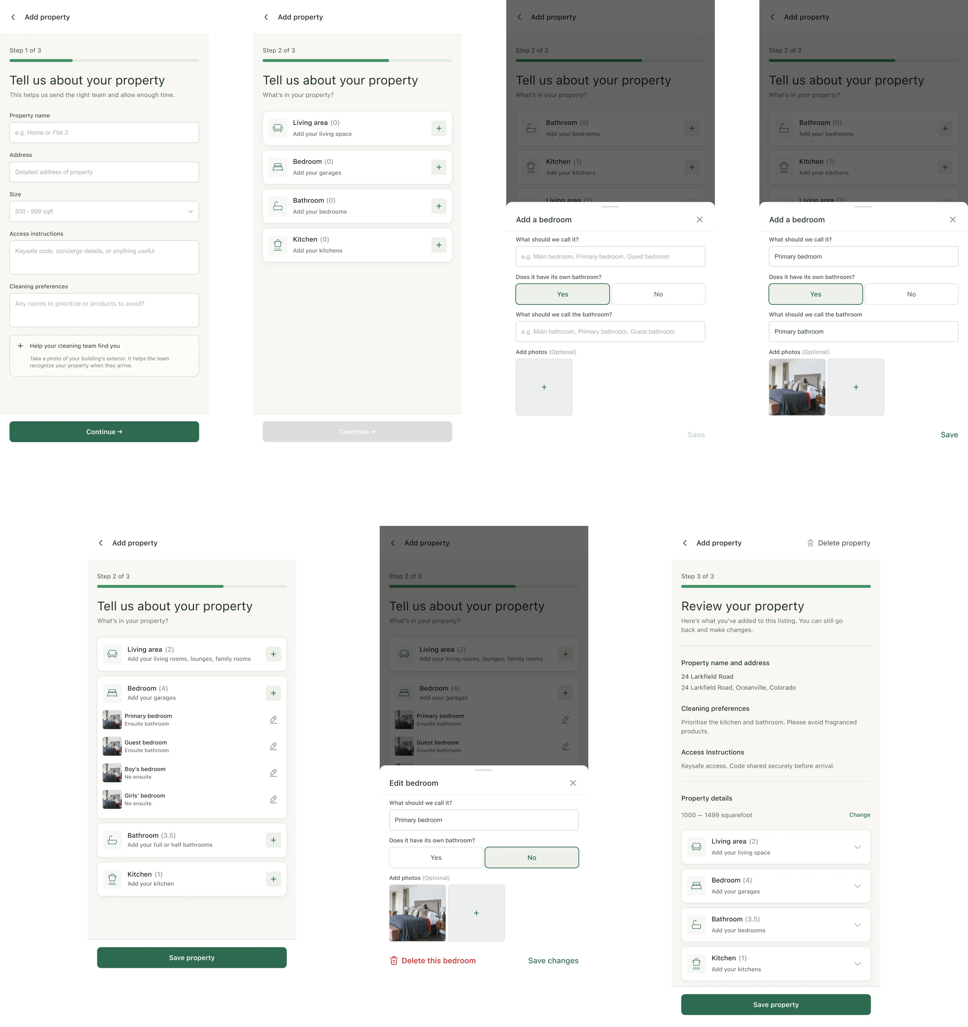Screen dimensions: 968x1027
Task: Select No in the empty Add a bedroom sheet
Action: click(x=658, y=294)
